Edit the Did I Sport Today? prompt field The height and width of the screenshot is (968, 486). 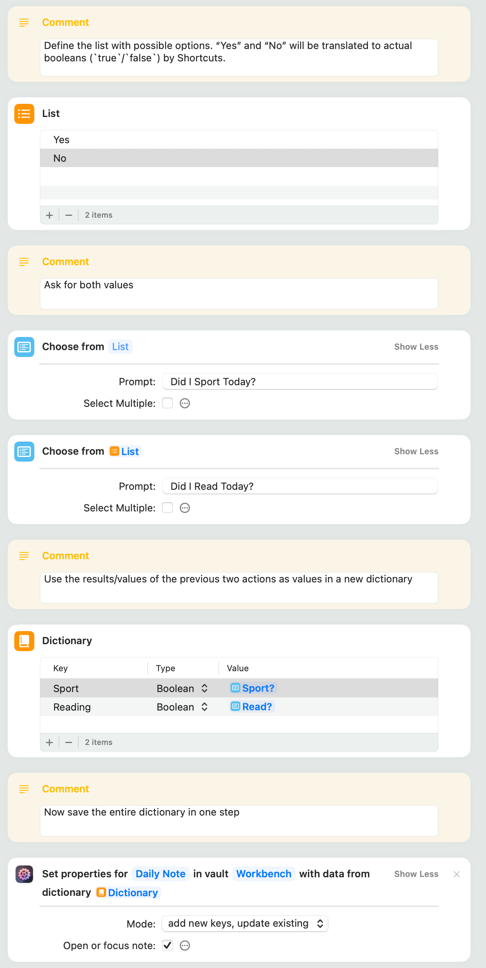coord(300,382)
